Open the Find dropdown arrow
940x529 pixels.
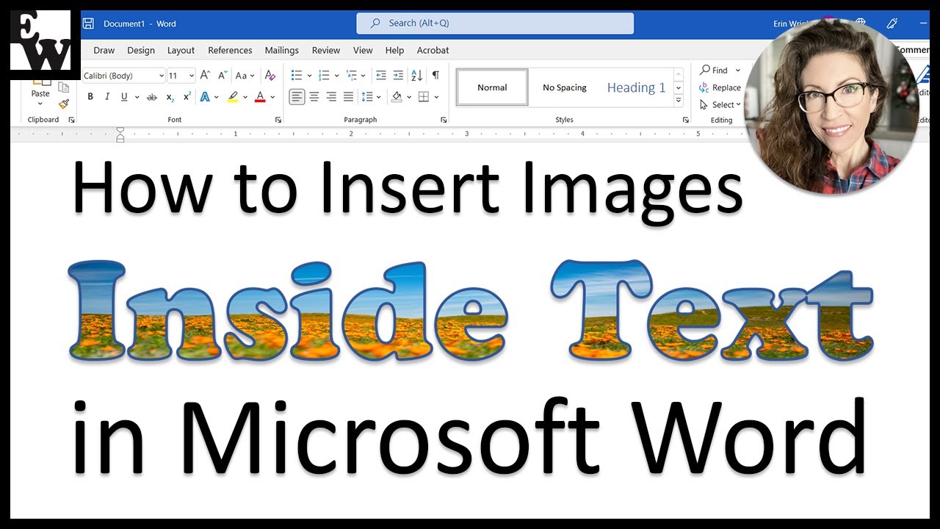tap(737, 71)
